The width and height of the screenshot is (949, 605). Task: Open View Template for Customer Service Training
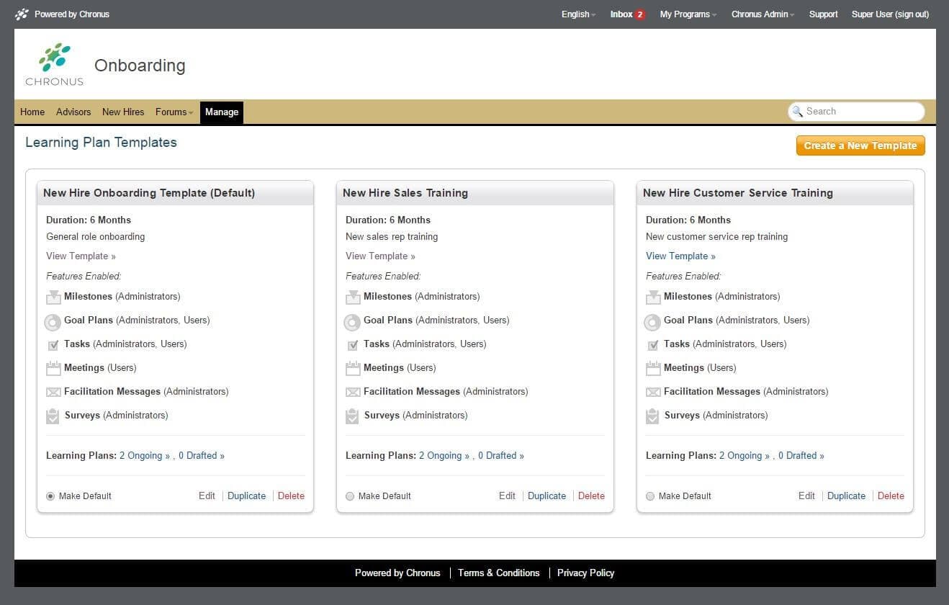(680, 256)
